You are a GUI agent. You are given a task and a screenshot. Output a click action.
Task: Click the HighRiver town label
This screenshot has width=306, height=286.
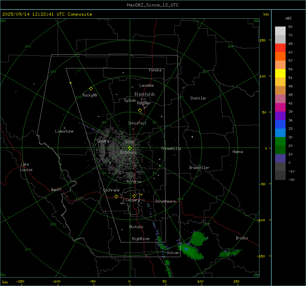coord(141,239)
